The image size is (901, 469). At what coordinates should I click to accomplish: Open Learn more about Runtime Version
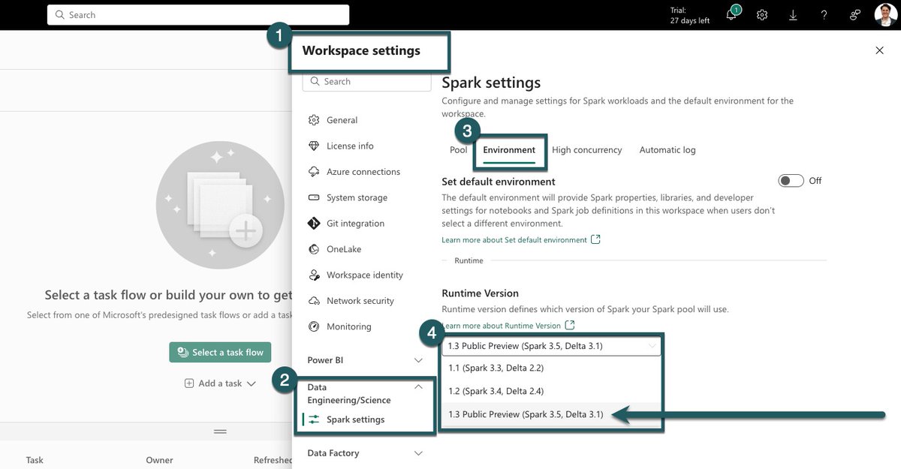(501, 326)
